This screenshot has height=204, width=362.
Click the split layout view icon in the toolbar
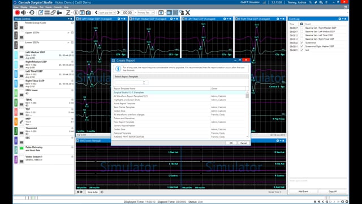tap(169, 12)
